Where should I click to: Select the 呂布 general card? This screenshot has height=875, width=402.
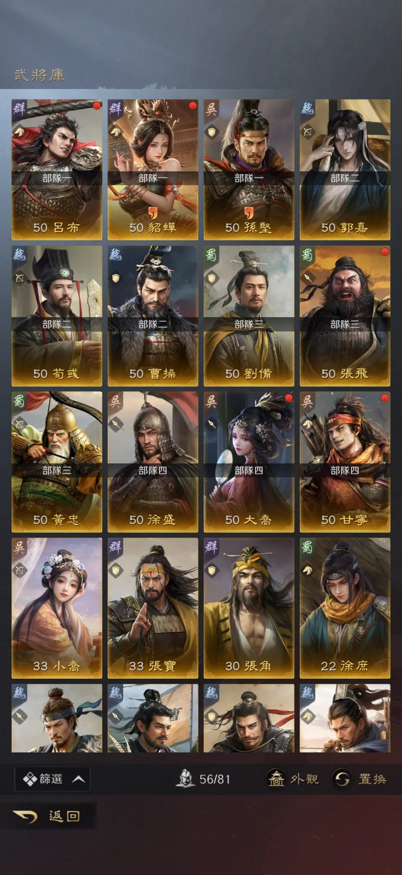(x=57, y=169)
